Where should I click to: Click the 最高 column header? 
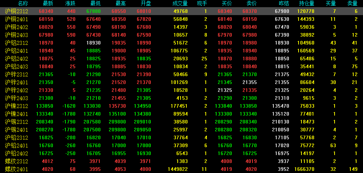(121, 4)
